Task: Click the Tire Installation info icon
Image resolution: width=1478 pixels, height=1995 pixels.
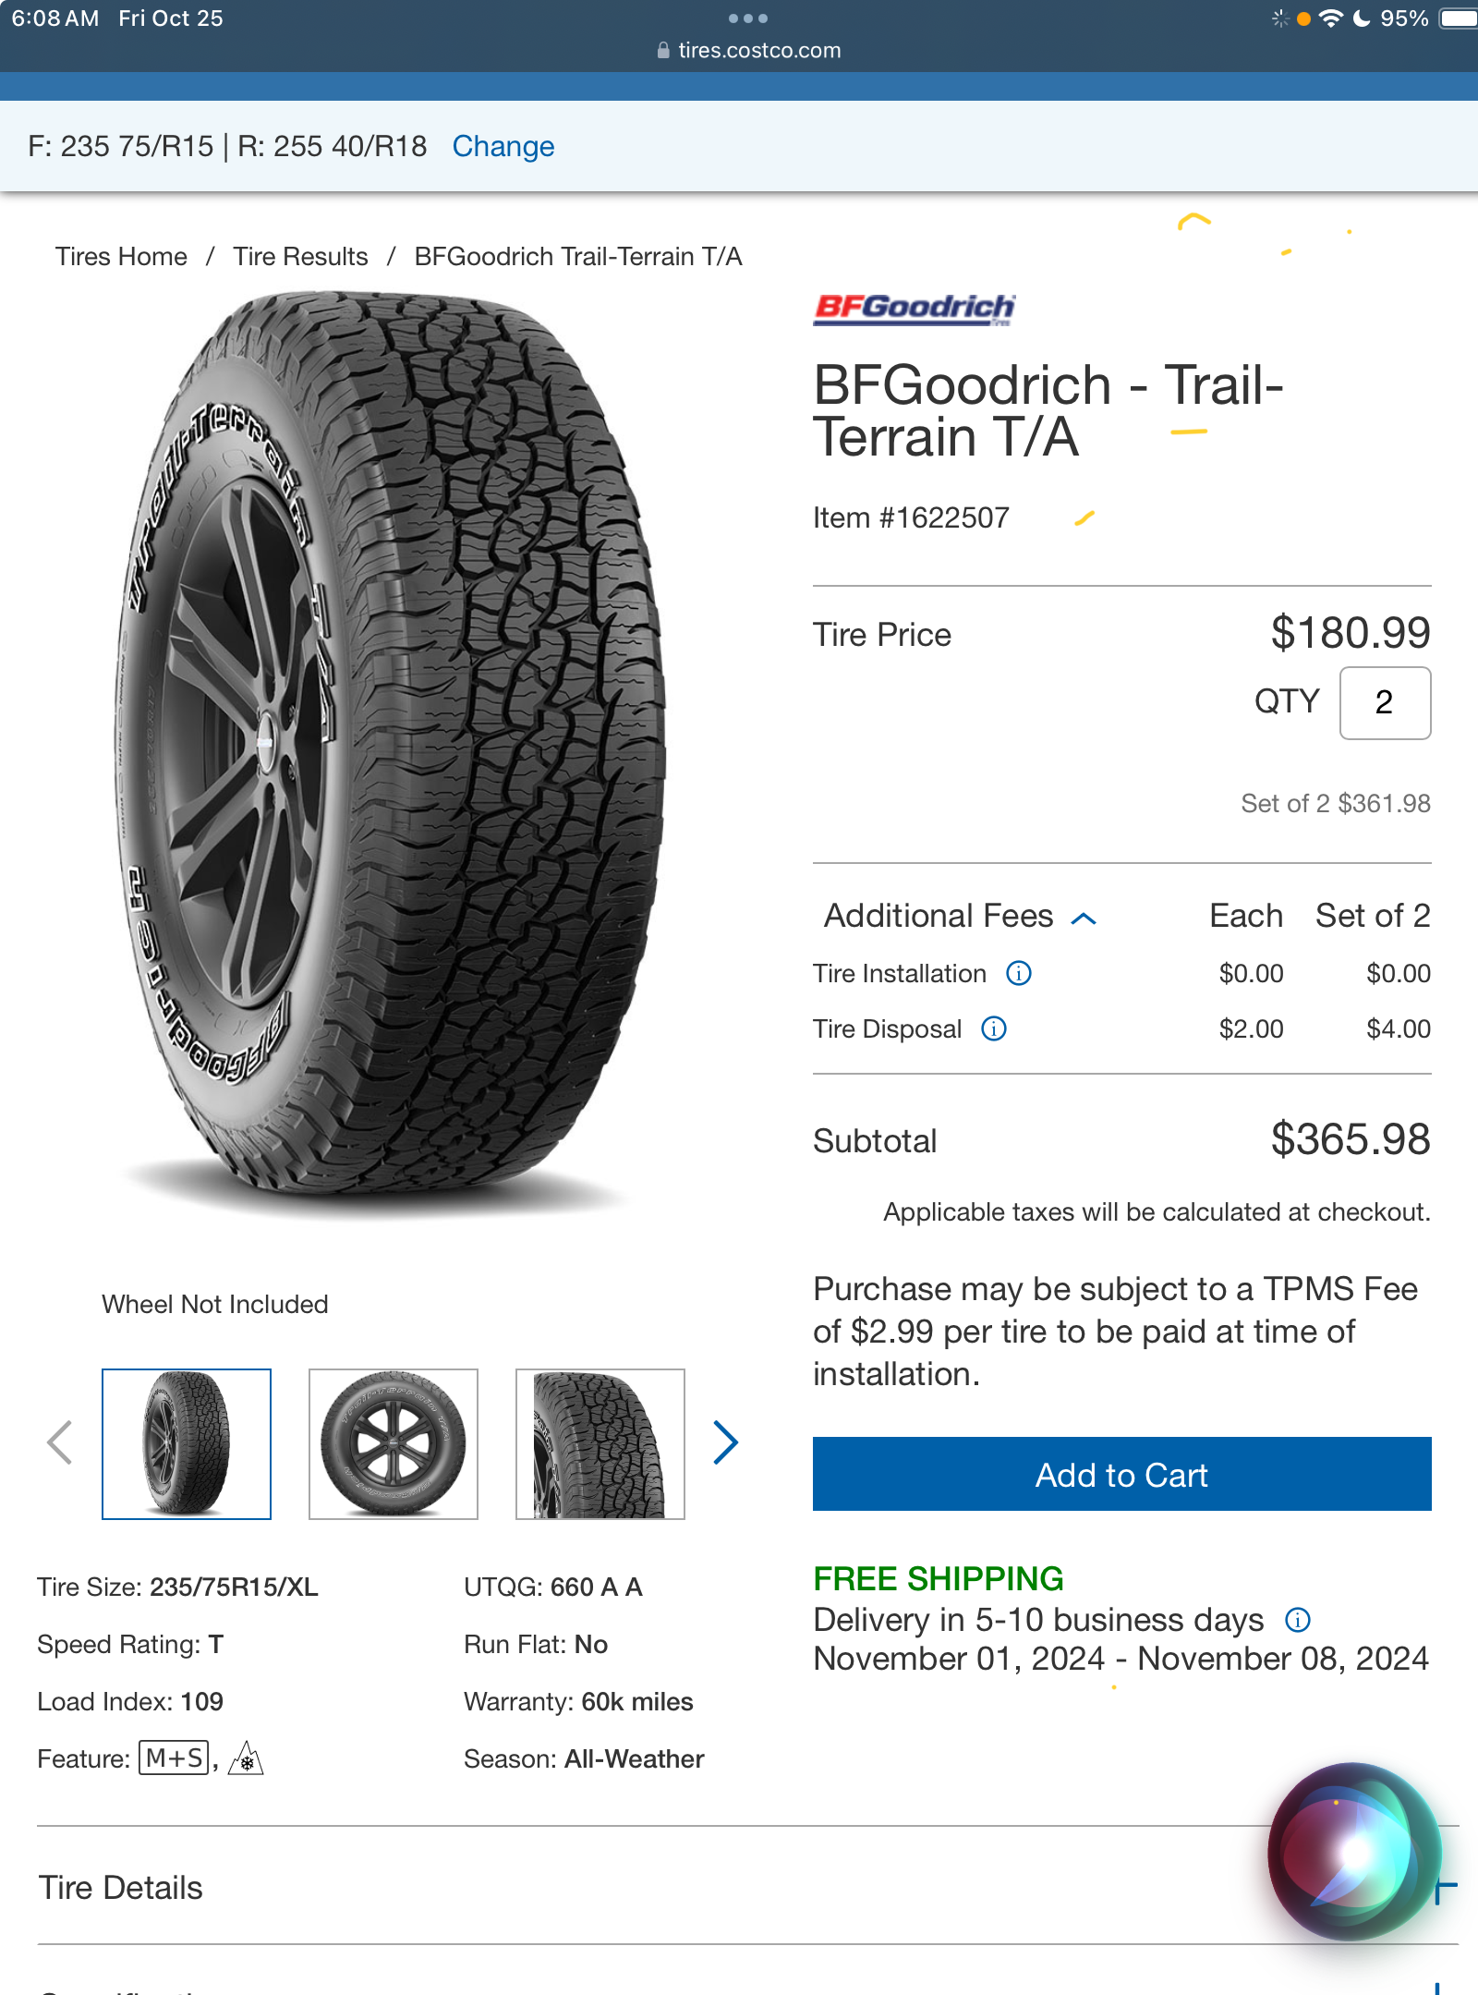Action: [x=1018, y=973]
